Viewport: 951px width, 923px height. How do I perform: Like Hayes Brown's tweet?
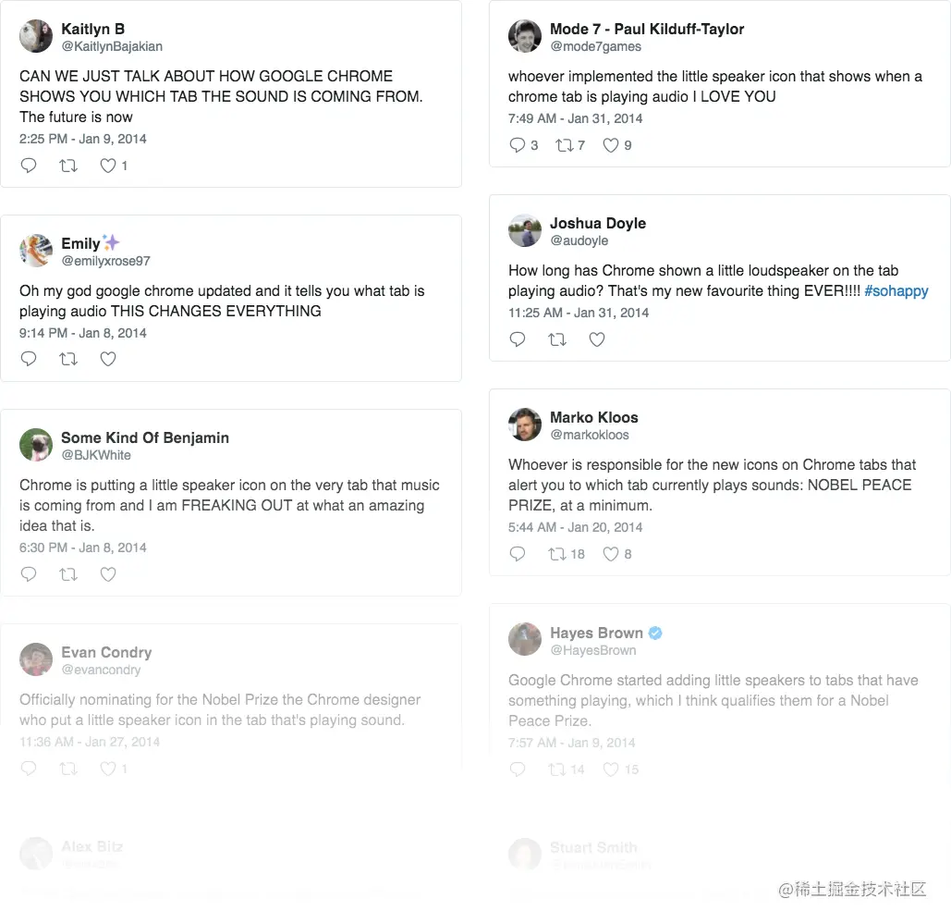click(611, 769)
